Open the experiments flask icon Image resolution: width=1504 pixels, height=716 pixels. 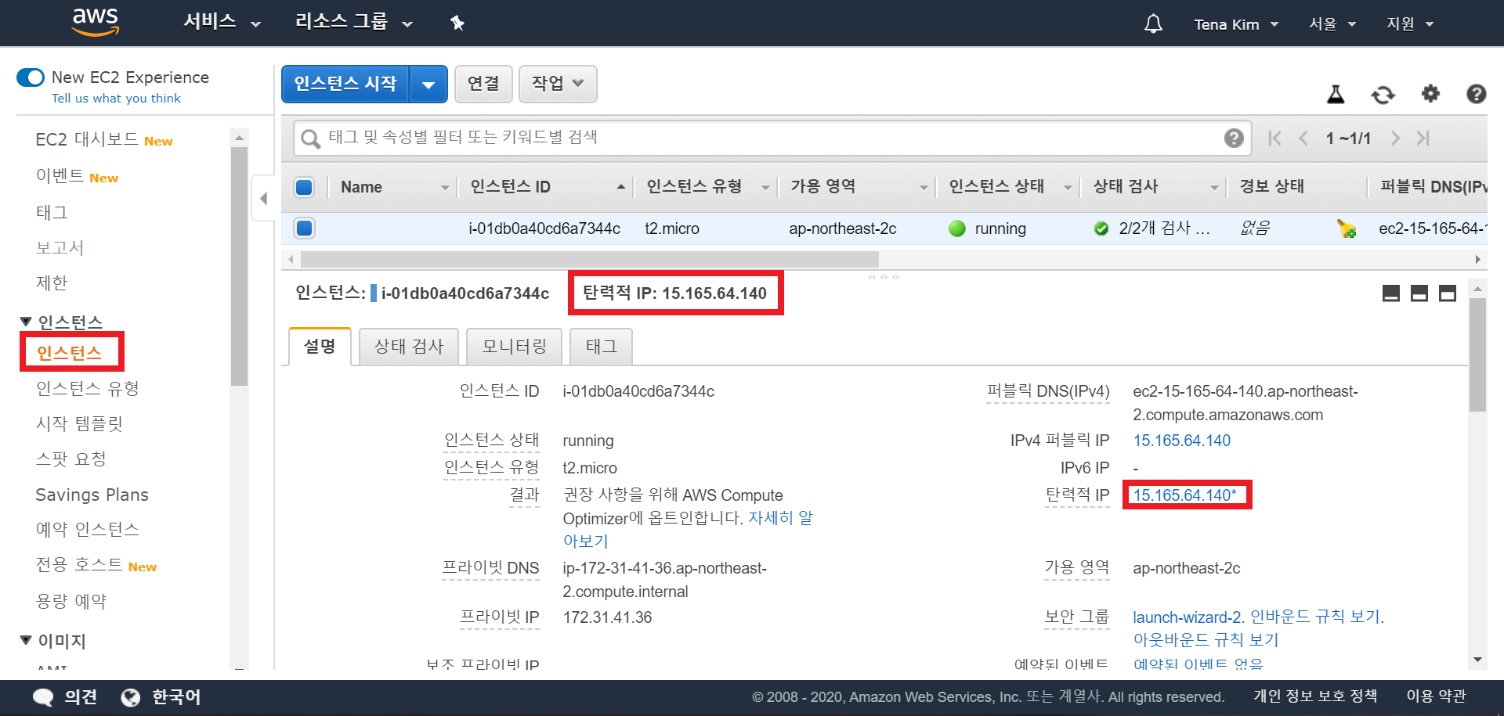(1336, 95)
